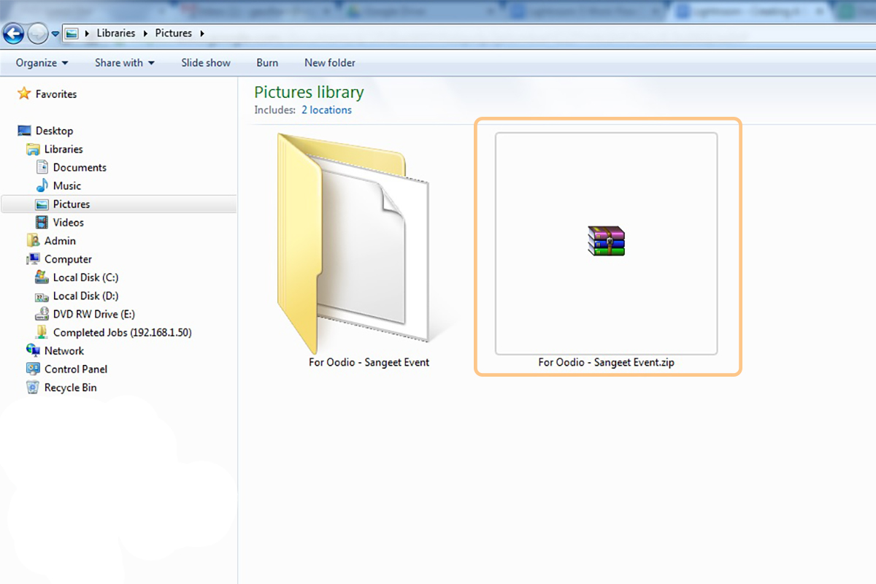
Task: Open Recycle Bin from sidebar
Action: (x=70, y=388)
